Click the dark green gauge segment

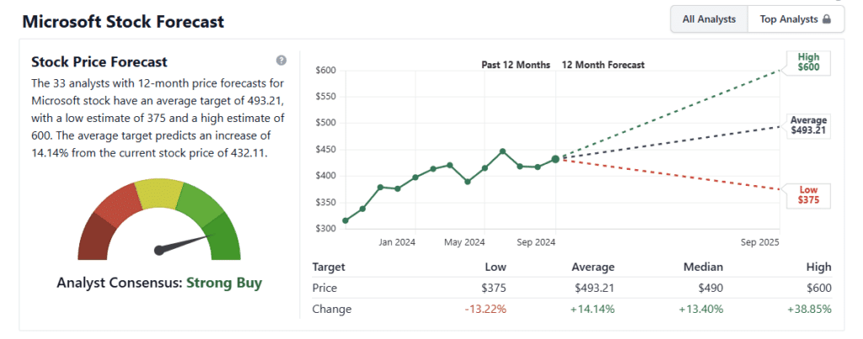point(226,238)
